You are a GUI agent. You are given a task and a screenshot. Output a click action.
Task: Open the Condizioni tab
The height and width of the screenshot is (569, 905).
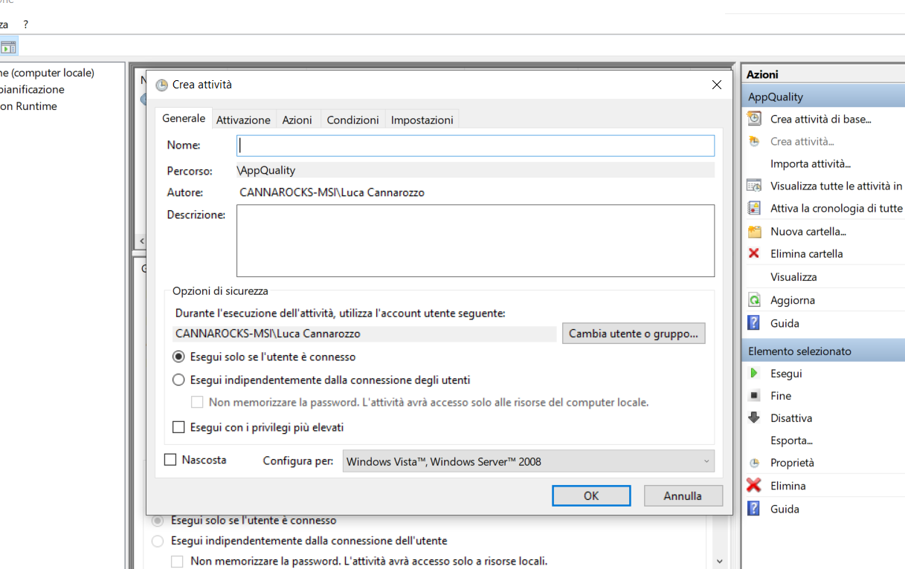(x=353, y=120)
